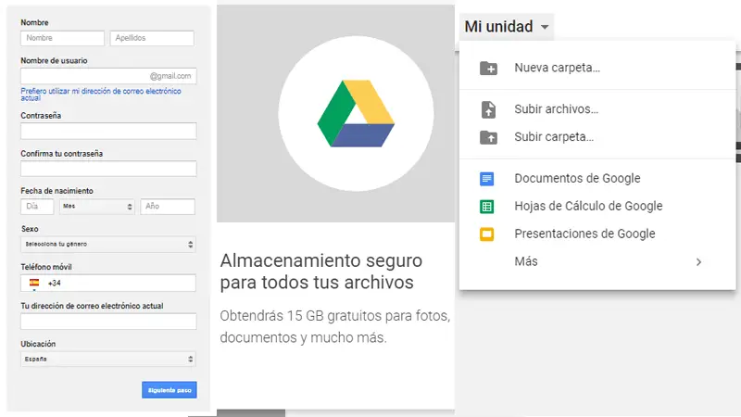Click the yellow Google Slides icon
This screenshot has width=741, height=417.
[487, 234]
